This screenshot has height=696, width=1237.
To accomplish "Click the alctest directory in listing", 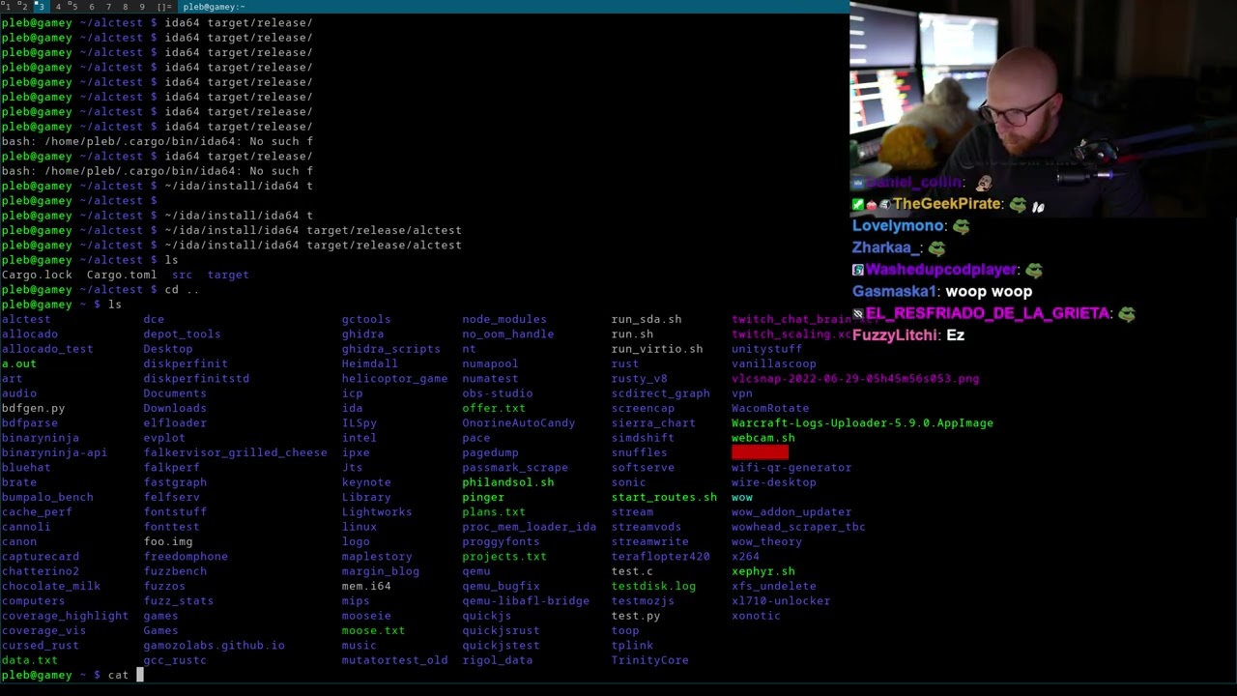I will (x=26, y=319).
